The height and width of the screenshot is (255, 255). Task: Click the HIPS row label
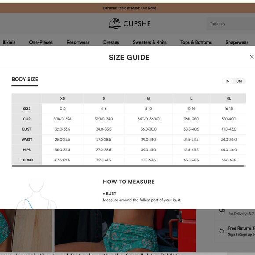[27, 150]
